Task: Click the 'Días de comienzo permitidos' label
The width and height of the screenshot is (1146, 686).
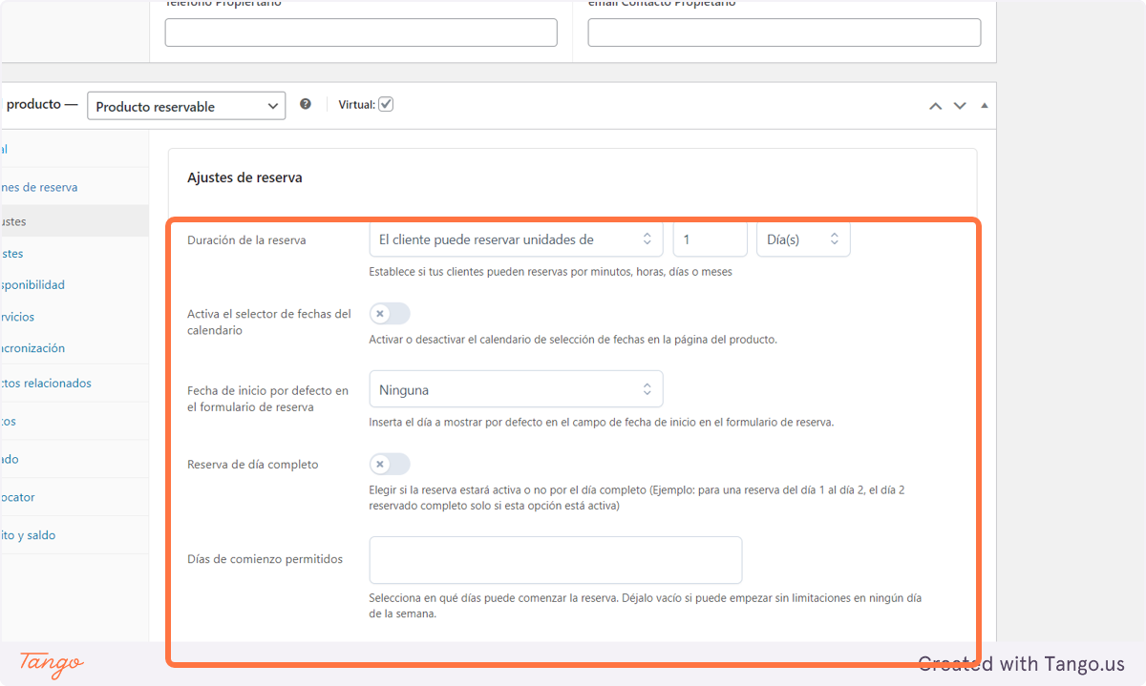Action: pyautogui.click(x=265, y=559)
